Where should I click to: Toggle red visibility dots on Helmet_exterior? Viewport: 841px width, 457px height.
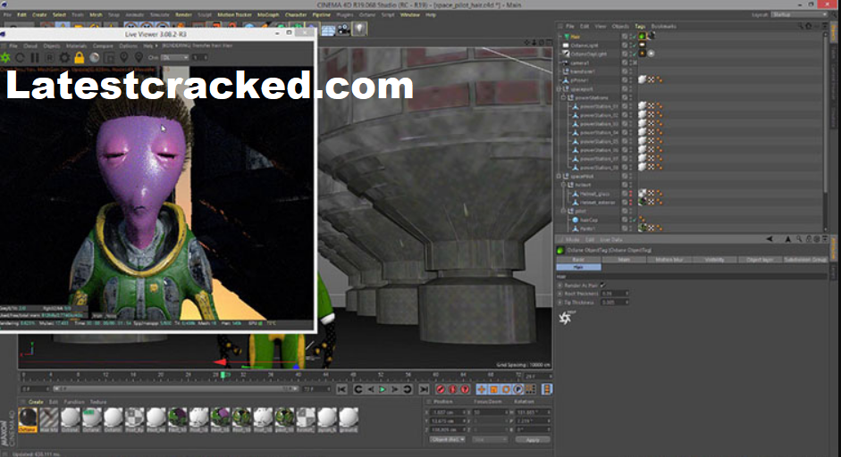pyautogui.click(x=631, y=202)
